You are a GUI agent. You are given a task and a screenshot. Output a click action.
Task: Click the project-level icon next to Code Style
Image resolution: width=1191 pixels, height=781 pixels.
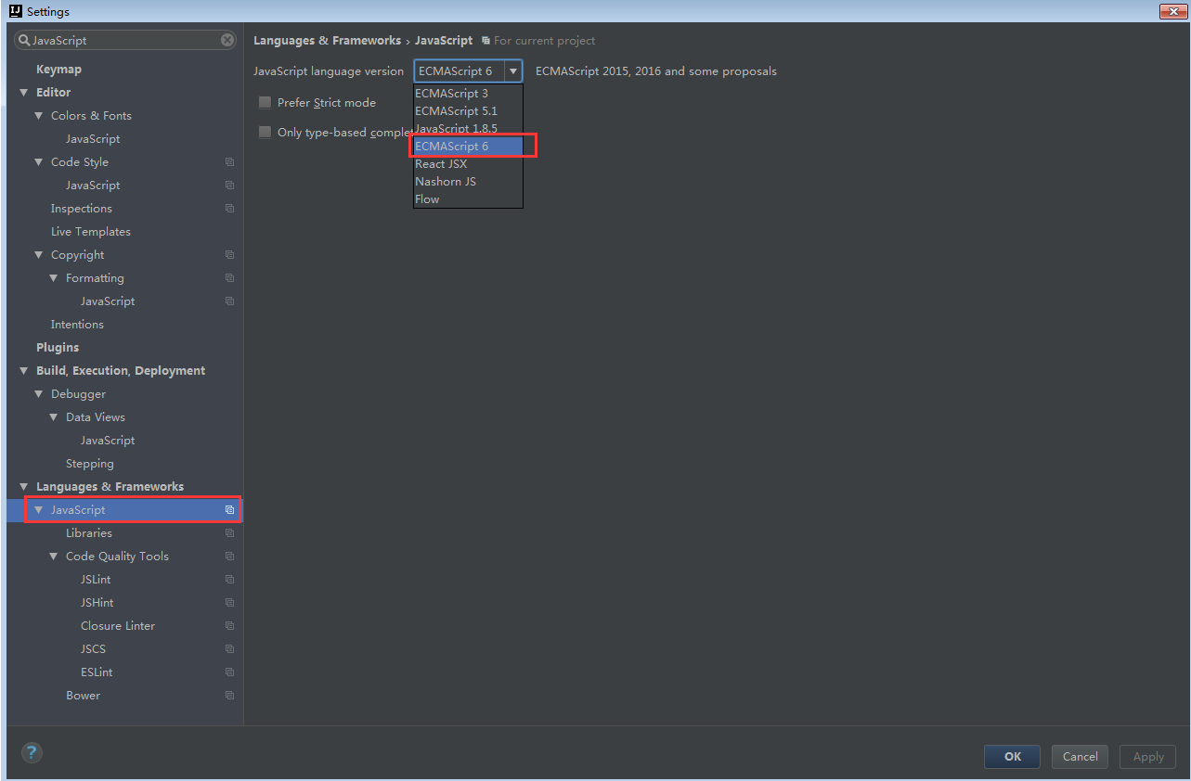pos(229,162)
